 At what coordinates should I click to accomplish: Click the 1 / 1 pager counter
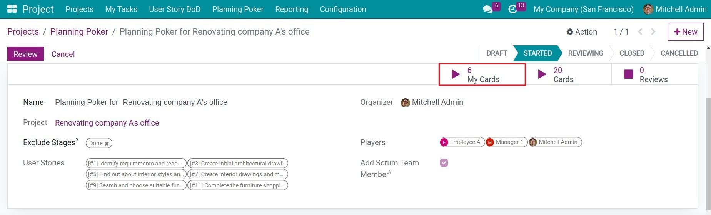(621, 32)
